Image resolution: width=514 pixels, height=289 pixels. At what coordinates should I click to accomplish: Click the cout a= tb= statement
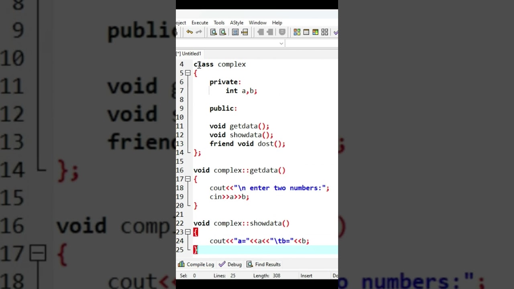point(259,241)
